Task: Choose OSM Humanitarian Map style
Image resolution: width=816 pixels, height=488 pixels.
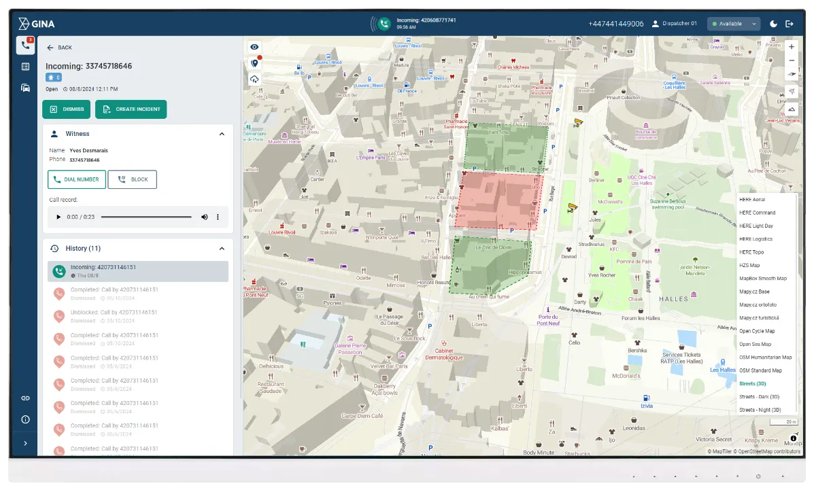Action: tap(767, 358)
